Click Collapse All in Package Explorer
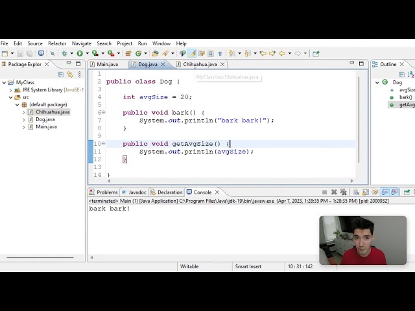Viewport: 415px width, 311px height. coord(60,75)
